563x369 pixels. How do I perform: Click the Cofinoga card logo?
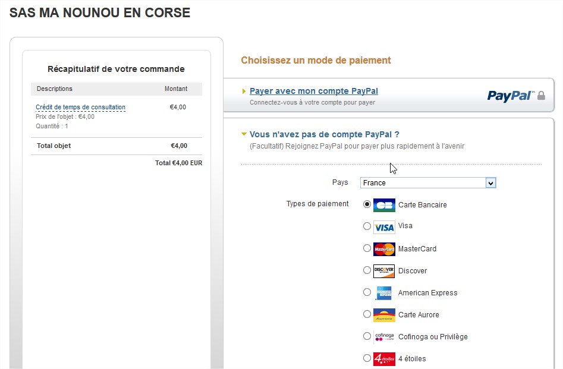384,337
